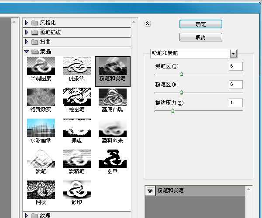Click the filter list scrollbar up arrow

134,22
